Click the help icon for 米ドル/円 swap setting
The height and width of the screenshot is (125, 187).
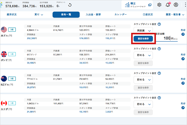[159, 24]
